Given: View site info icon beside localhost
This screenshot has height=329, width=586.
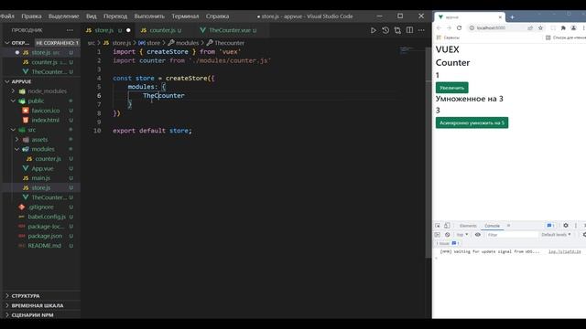Looking at the screenshot, I should [x=472, y=28].
